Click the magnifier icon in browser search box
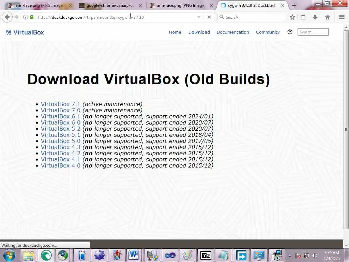The image size is (349, 262). [222, 17]
